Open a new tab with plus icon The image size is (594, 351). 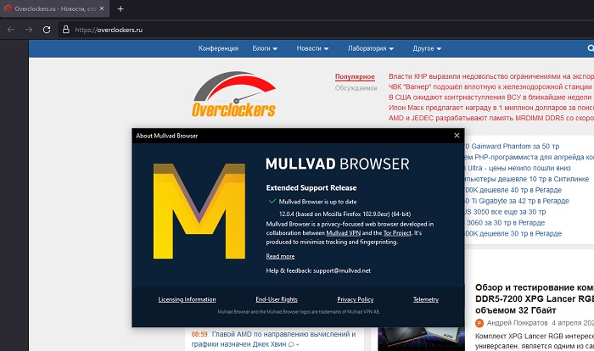click(x=120, y=8)
